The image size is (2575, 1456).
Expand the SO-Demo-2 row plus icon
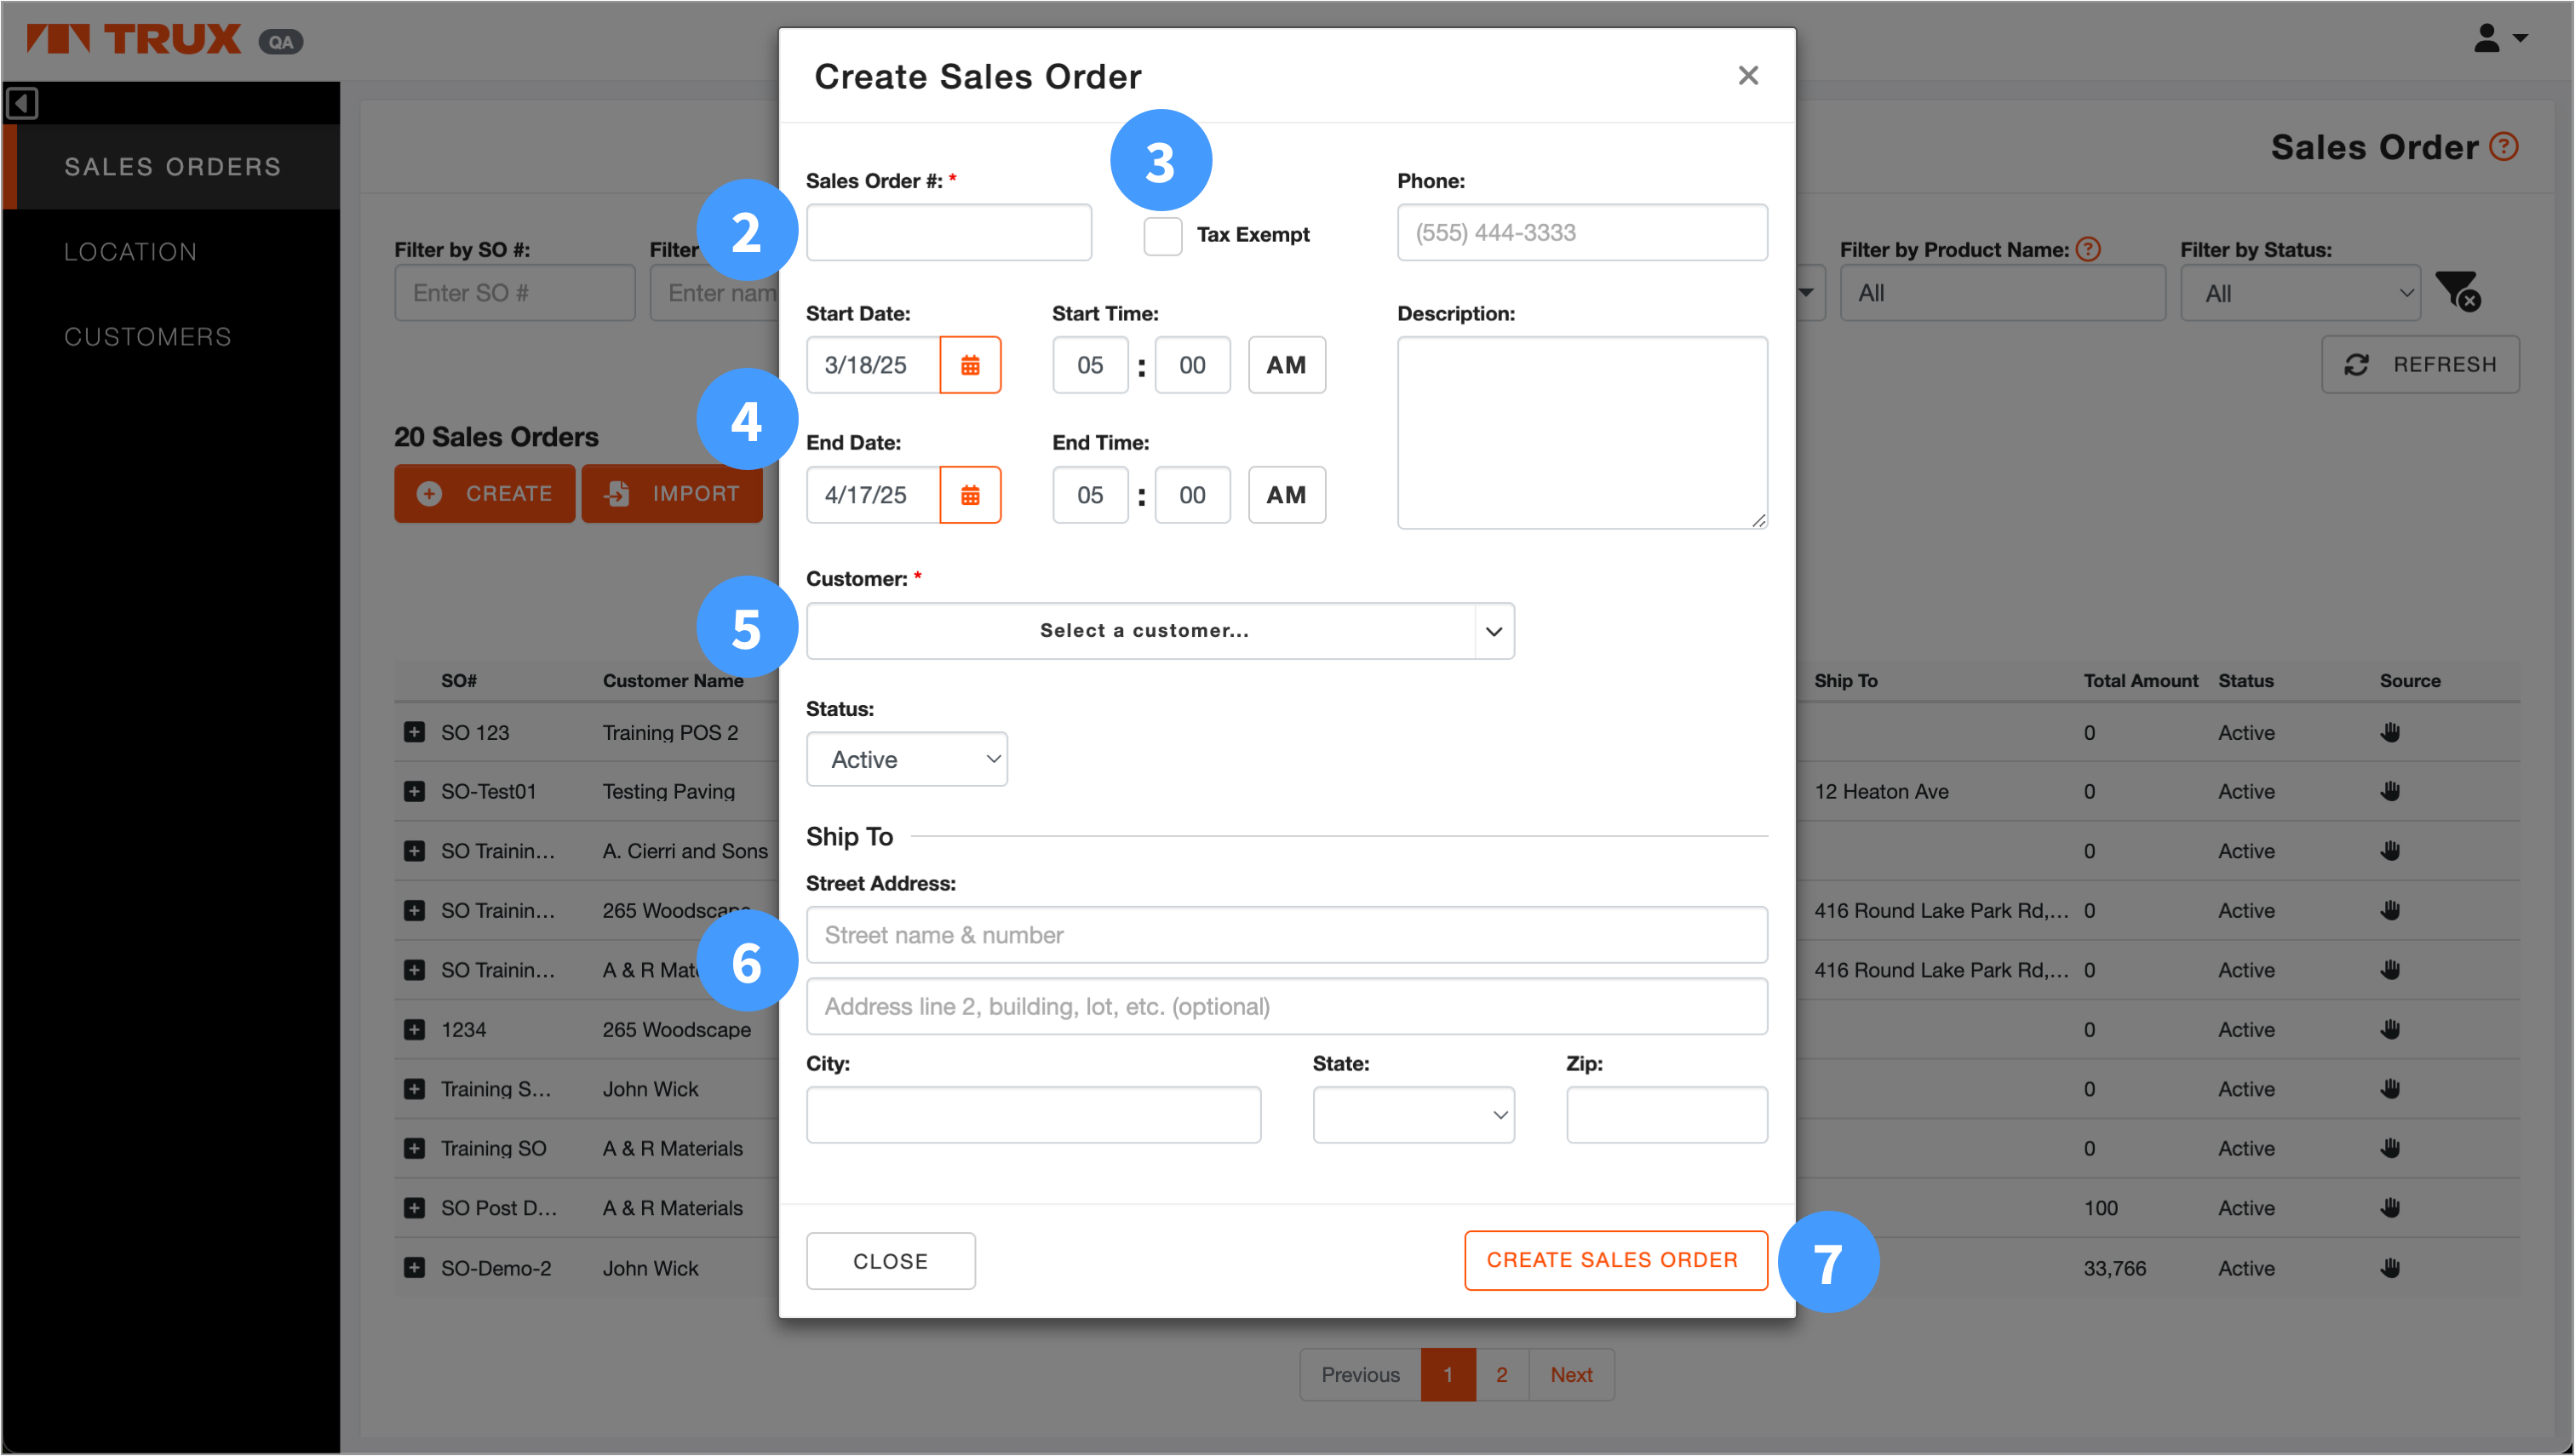click(x=414, y=1268)
